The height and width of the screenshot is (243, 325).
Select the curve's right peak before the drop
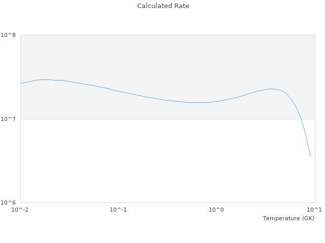point(272,89)
